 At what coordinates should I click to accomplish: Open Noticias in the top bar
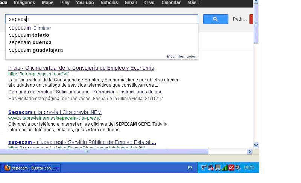point(109,3)
